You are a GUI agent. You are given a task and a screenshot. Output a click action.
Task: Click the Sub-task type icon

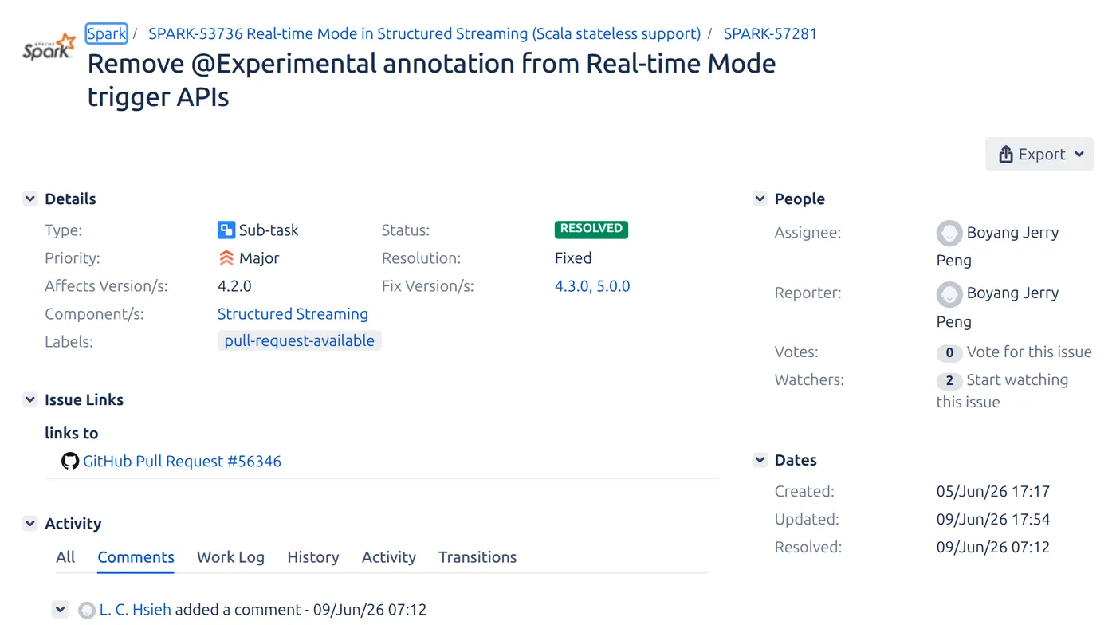226,230
